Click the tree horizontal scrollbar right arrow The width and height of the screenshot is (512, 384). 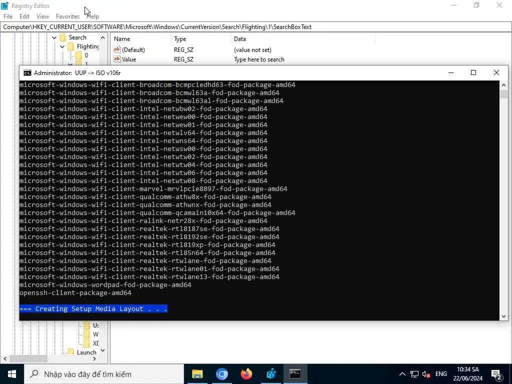[x=94, y=358]
